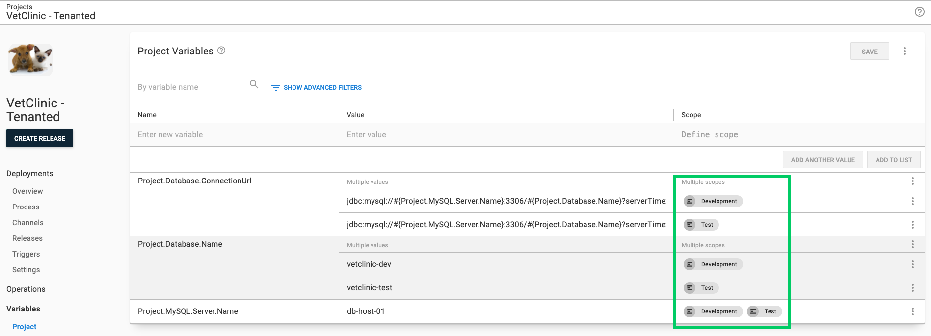
Task: Show advanced filters
Action: (317, 87)
